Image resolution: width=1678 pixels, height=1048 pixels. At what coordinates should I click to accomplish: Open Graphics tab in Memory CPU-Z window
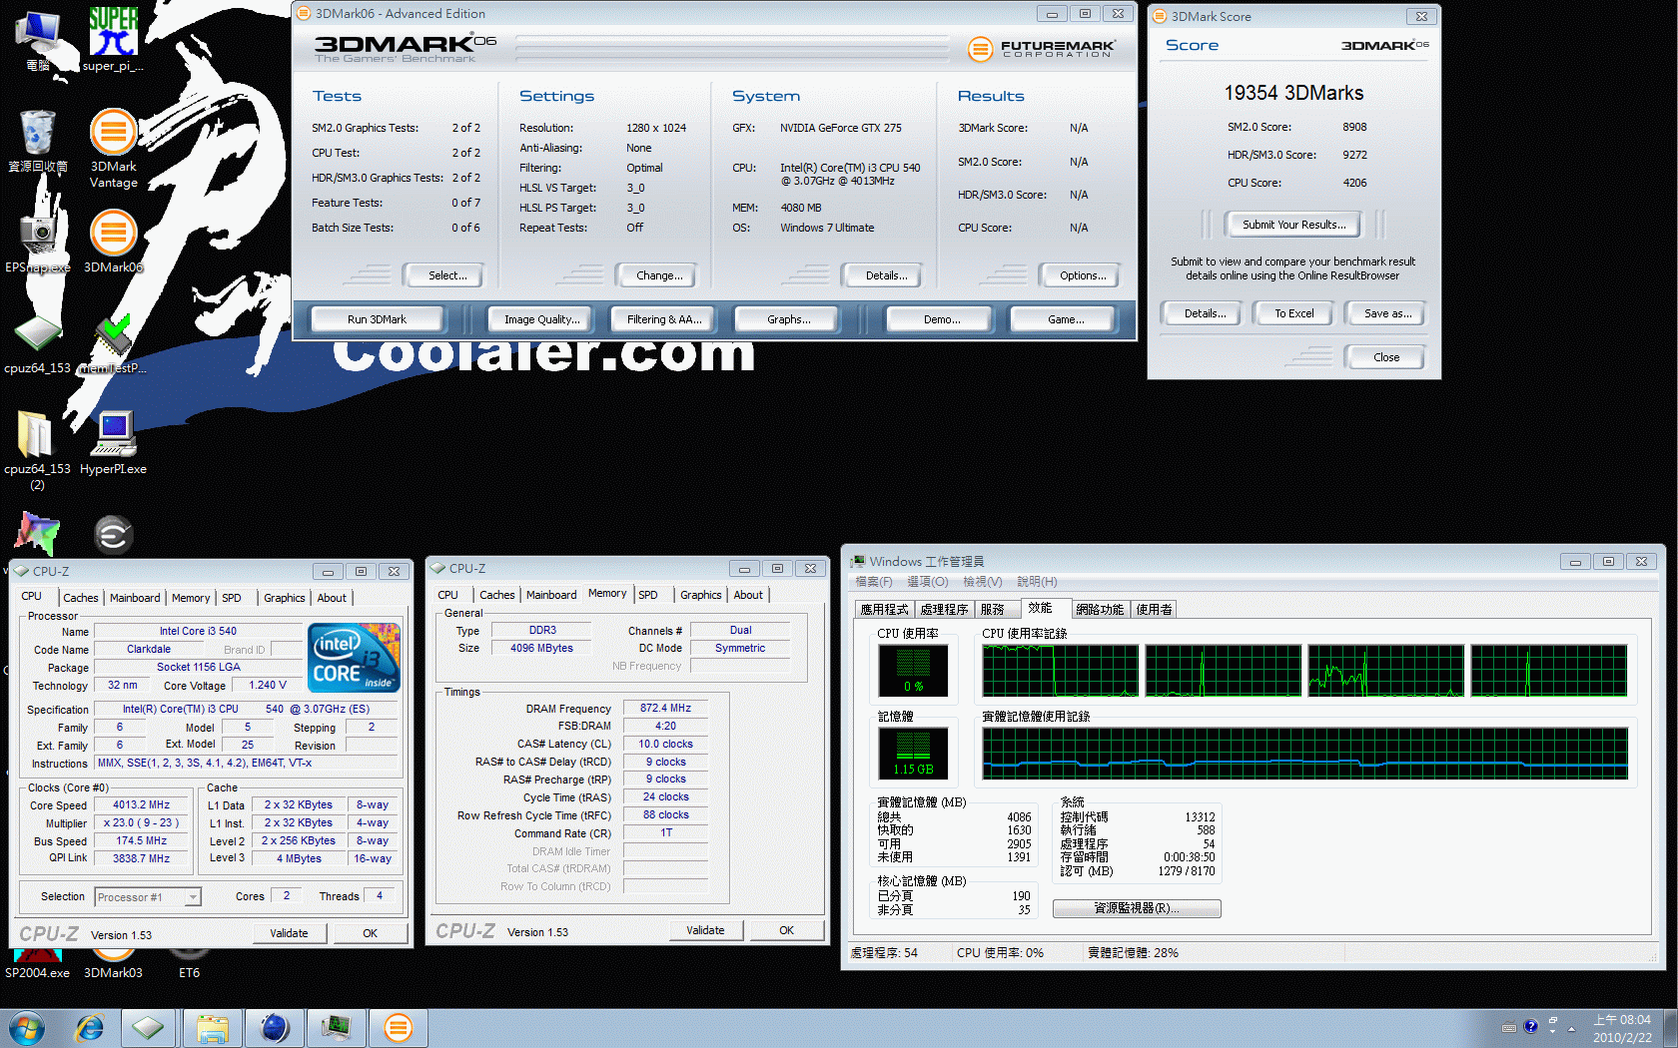pos(700,595)
